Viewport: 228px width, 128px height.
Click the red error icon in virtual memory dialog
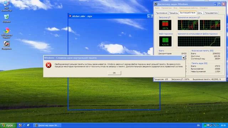48,65
